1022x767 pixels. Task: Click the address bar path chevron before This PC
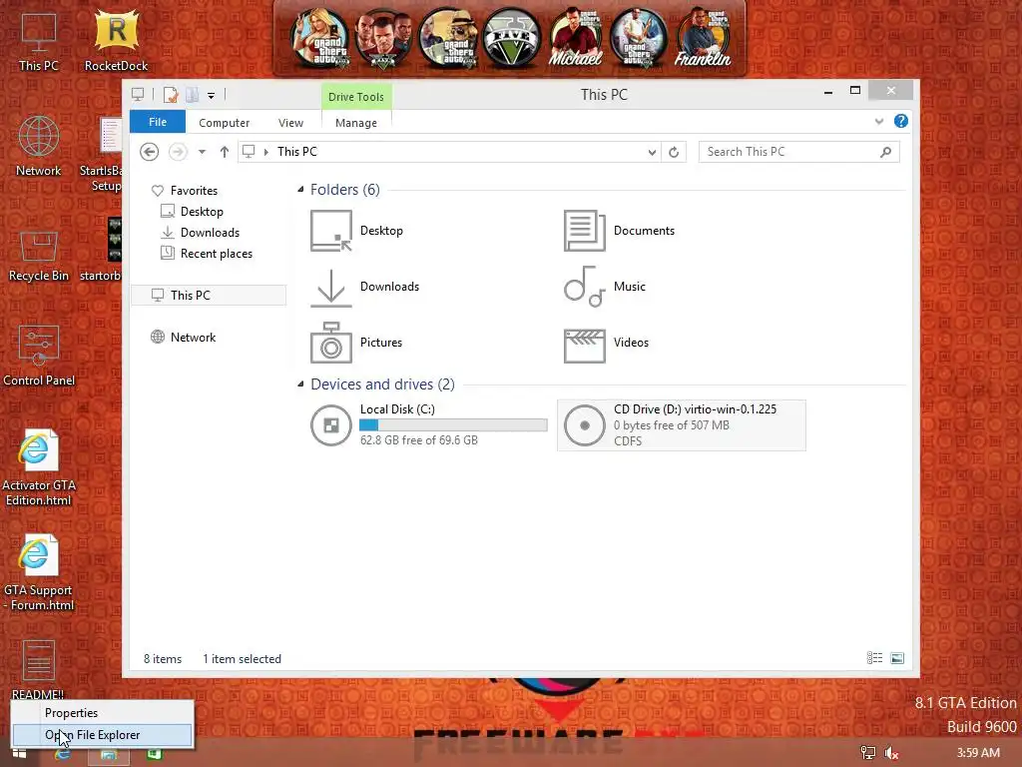click(265, 152)
